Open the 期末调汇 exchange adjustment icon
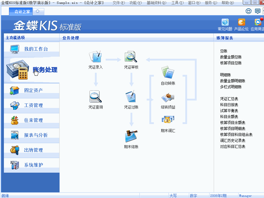The width and height of the screenshot is (264, 198). coord(168,119)
